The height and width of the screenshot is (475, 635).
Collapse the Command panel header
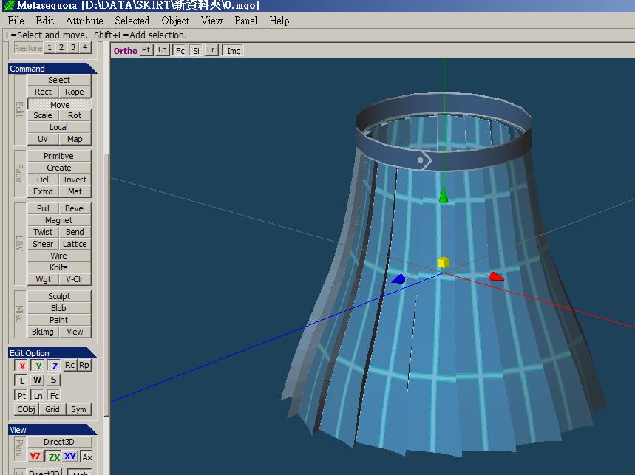coord(52,69)
